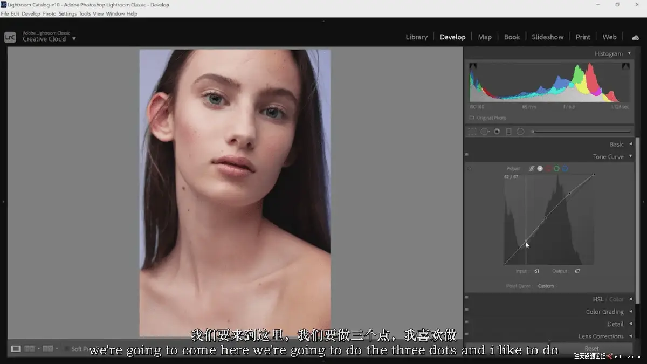The width and height of the screenshot is (647, 364).
Task: Select the red channel curve
Action: click(548, 169)
